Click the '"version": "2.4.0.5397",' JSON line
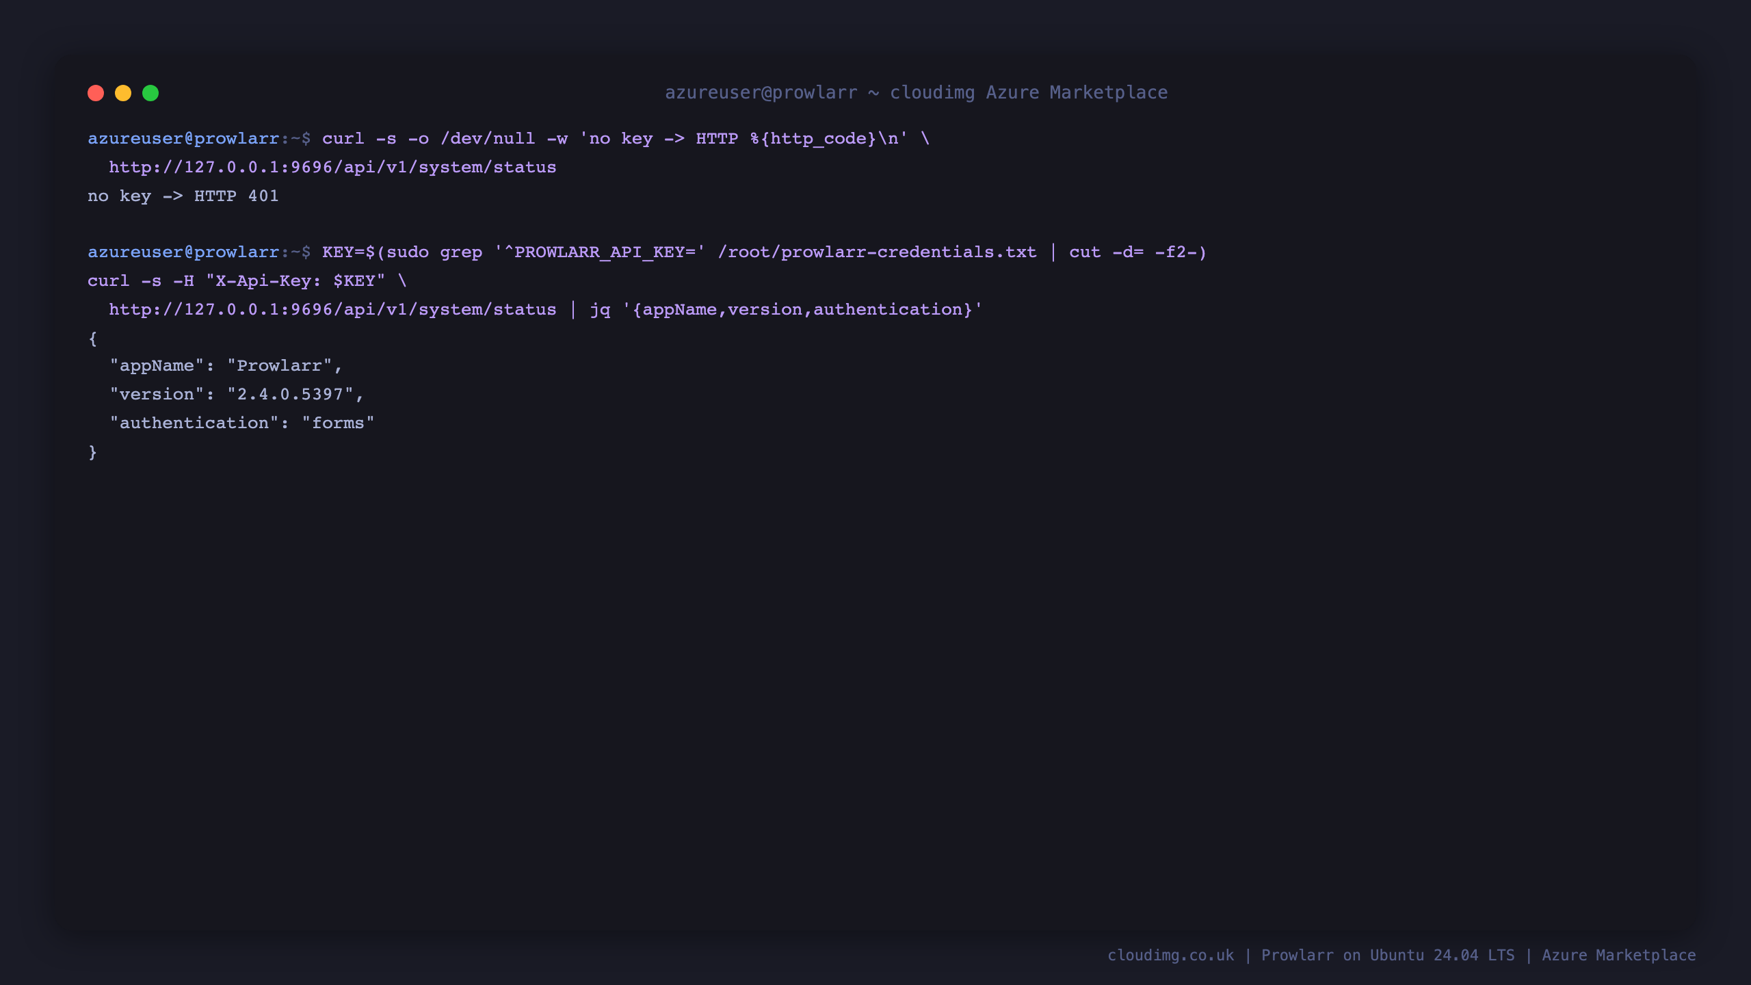The height and width of the screenshot is (985, 1751). [x=237, y=395]
